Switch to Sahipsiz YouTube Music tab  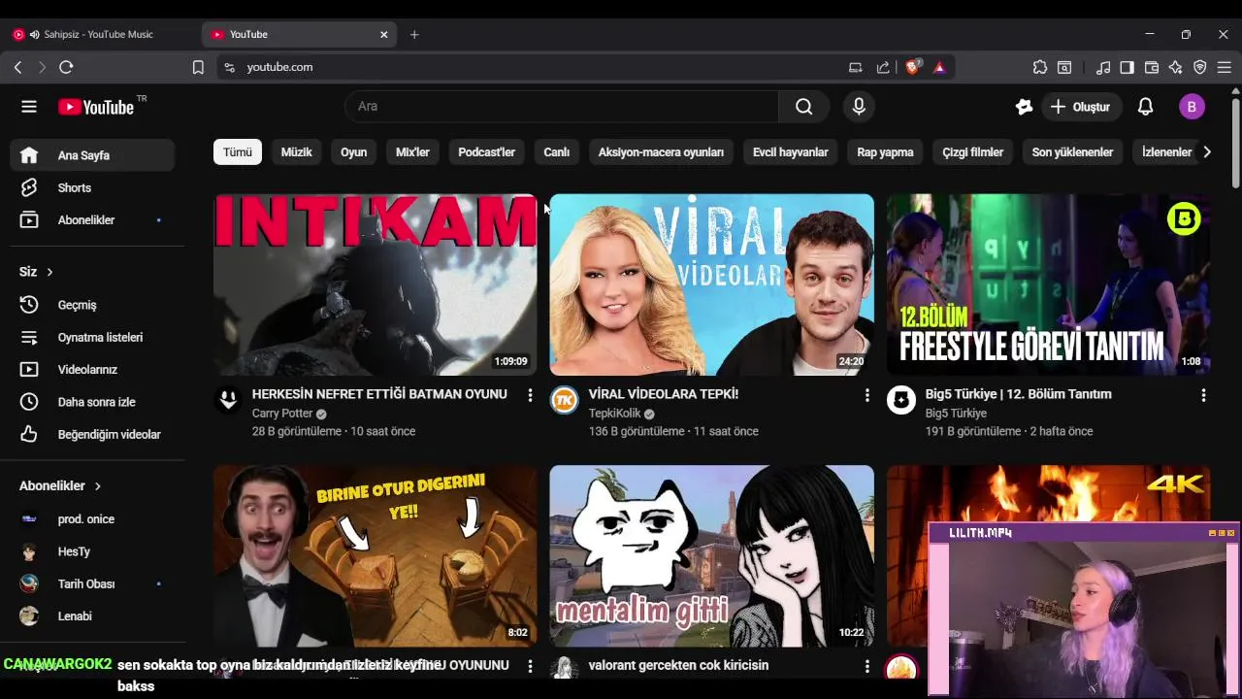click(97, 34)
